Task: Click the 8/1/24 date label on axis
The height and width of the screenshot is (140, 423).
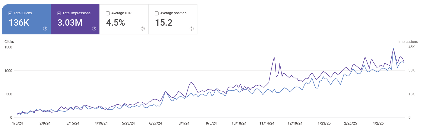Action: click(x=184, y=123)
